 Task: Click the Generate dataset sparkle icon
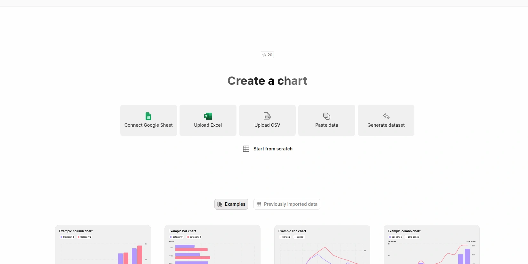point(386,116)
